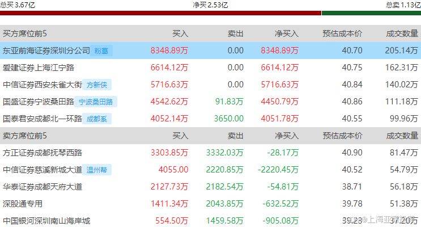This screenshot has width=421, height=227.
Task: Click 卖出 column header in seller table
Action: click(x=236, y=136)
